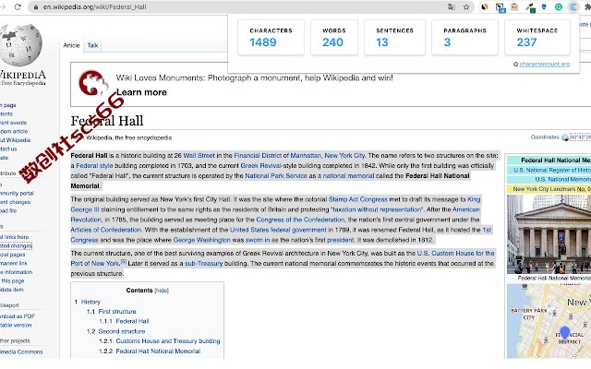This screenshot has width=591, height=369.
Task: Click the Sentences 13 count card
Action: point(394,37)
